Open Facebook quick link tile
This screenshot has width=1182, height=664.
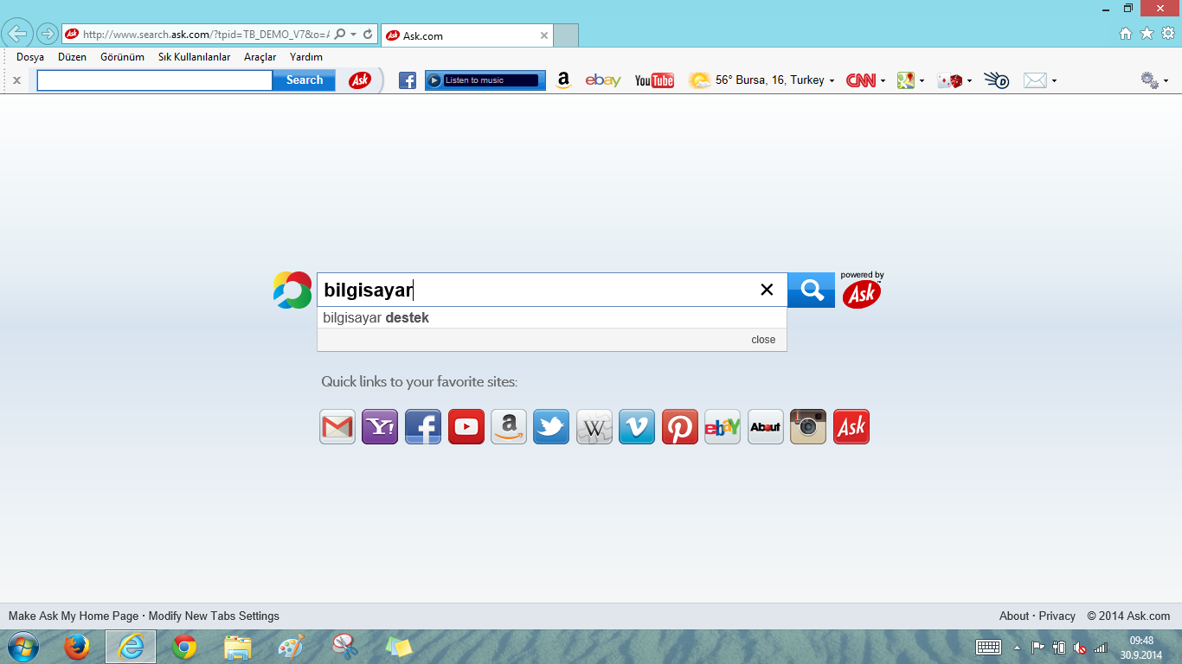tap(423, 426)
